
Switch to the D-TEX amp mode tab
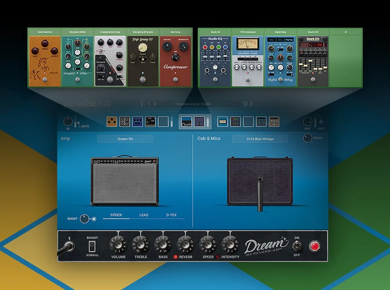point(171,215)
